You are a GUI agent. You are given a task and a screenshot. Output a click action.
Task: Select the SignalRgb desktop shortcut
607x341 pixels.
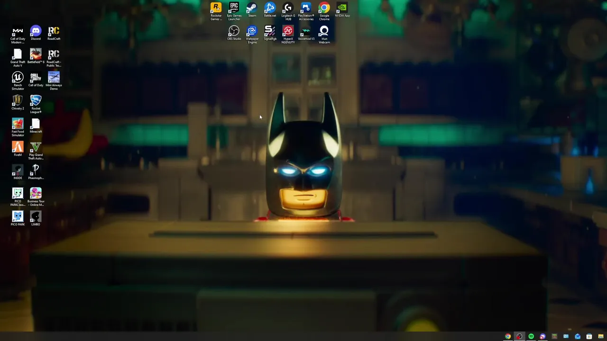[x=270, y=33]
